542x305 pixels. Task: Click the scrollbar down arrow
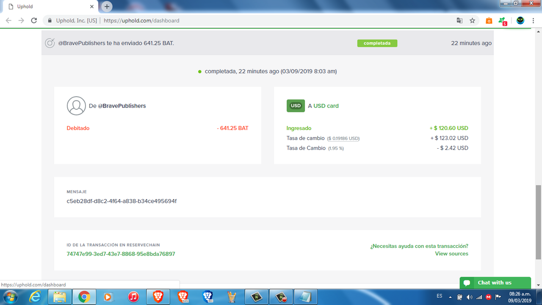[x=539, y=286]
